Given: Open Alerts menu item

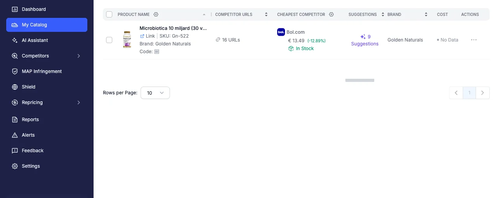Looking at the screenshot, I should [x=47, y=135].
